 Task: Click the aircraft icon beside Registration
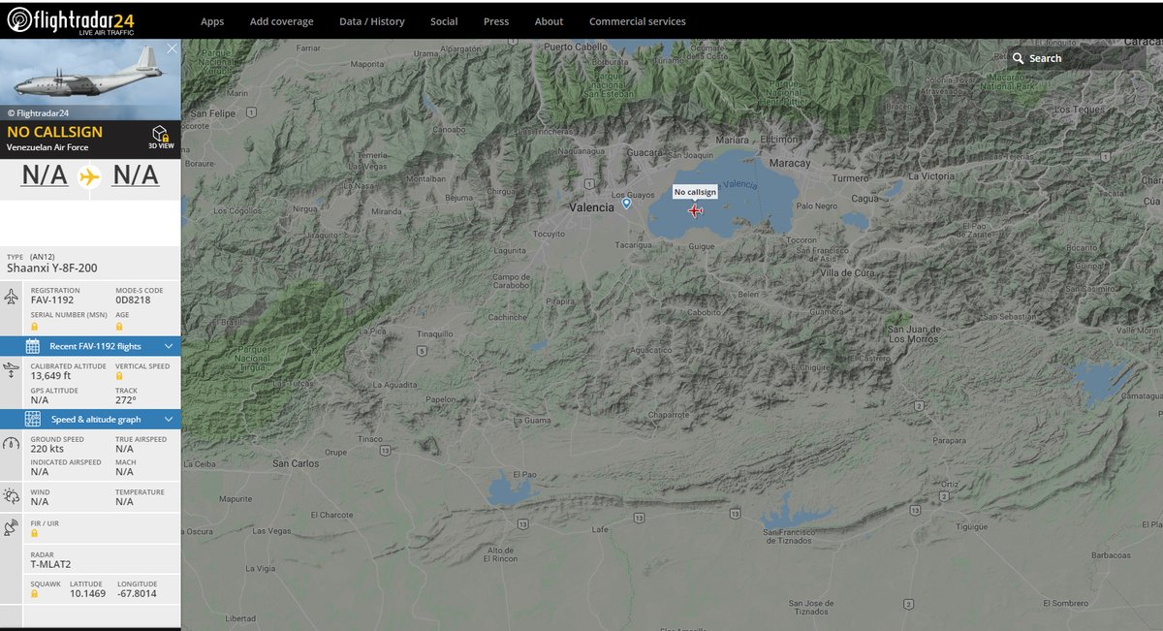pyautogui.click(x=11, y=297)
